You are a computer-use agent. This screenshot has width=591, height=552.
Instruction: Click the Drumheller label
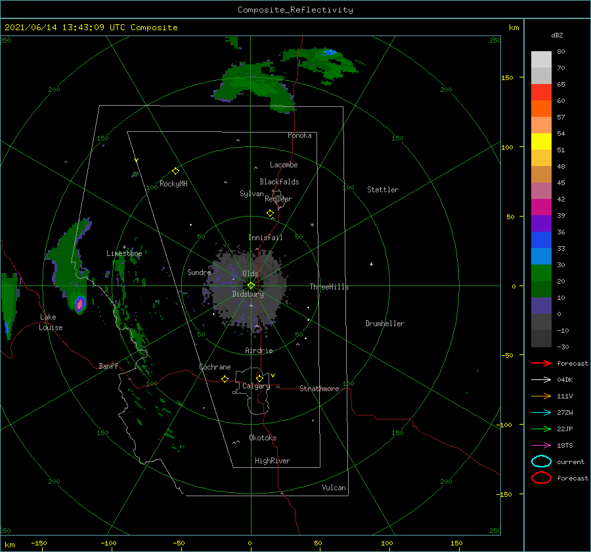pyautogui.click(x=385, y=324)
